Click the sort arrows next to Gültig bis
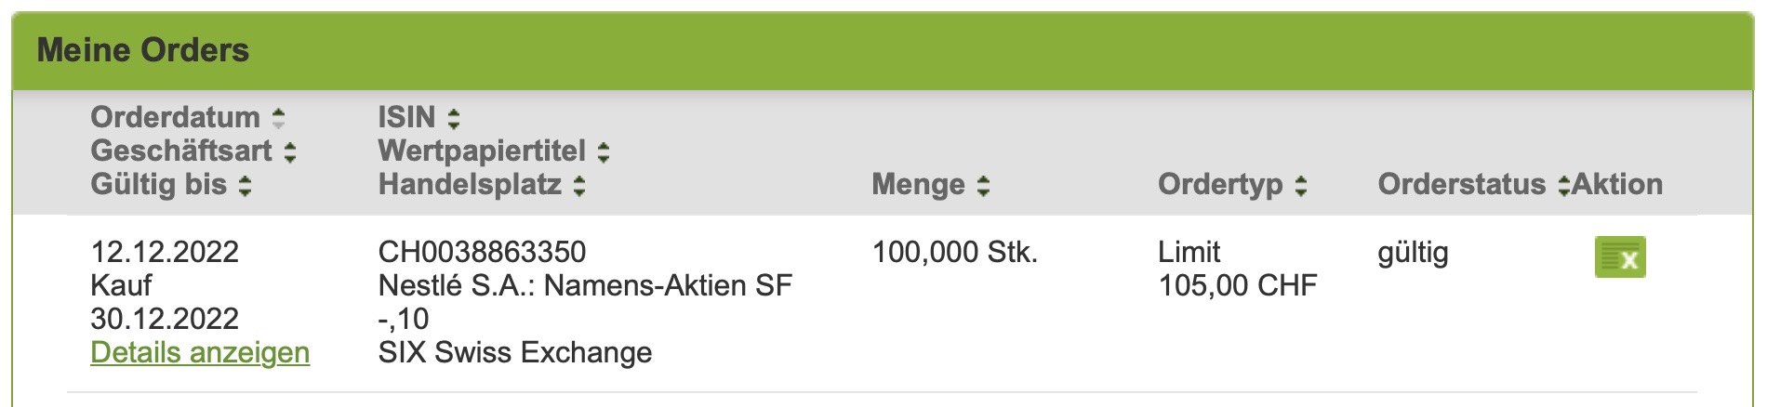Screen dimensions: 1767x407 245,185
